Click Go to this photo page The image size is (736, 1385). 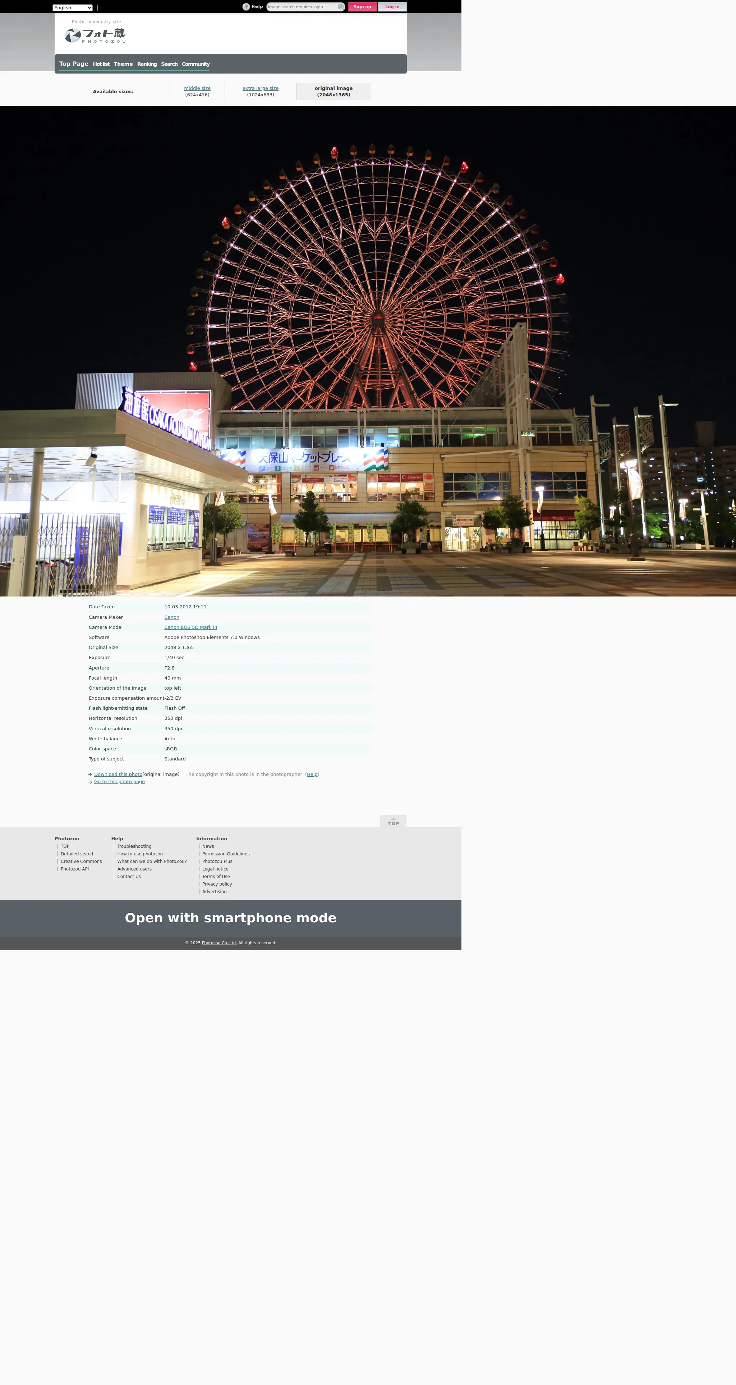click(119, 782)
